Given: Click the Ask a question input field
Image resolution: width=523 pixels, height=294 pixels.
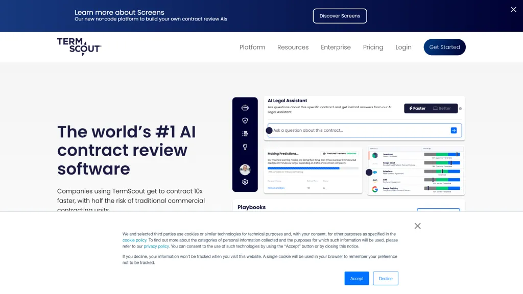Looking at the screenshot, I should [365, 130].
